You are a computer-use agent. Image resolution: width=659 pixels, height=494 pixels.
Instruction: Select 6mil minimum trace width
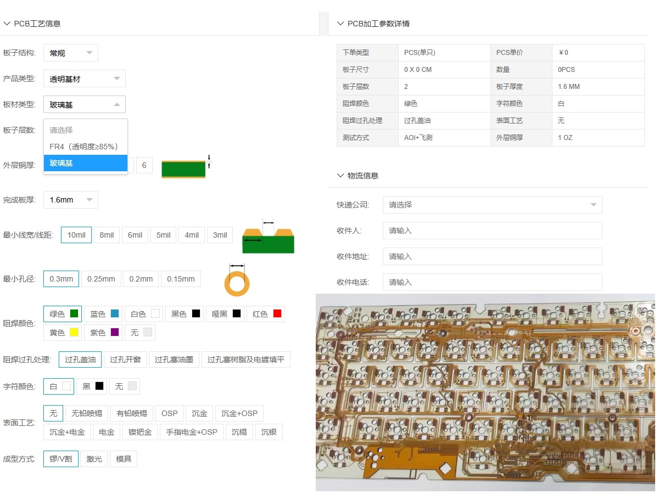click(135, 234)
